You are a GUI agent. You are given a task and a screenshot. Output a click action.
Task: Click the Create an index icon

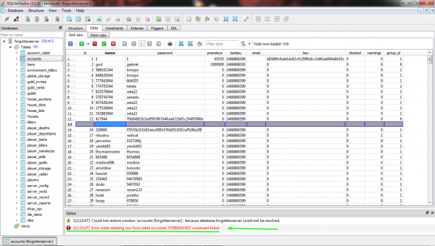[99, 19]
